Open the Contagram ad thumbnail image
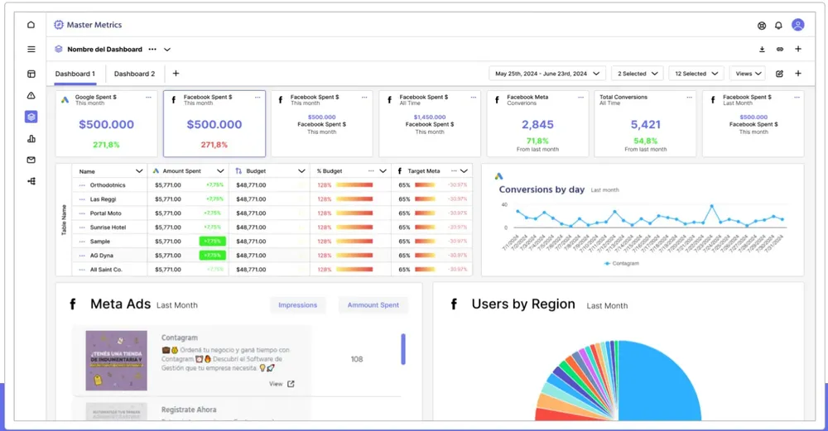828x431 pixels. click(x=116, y=361)
